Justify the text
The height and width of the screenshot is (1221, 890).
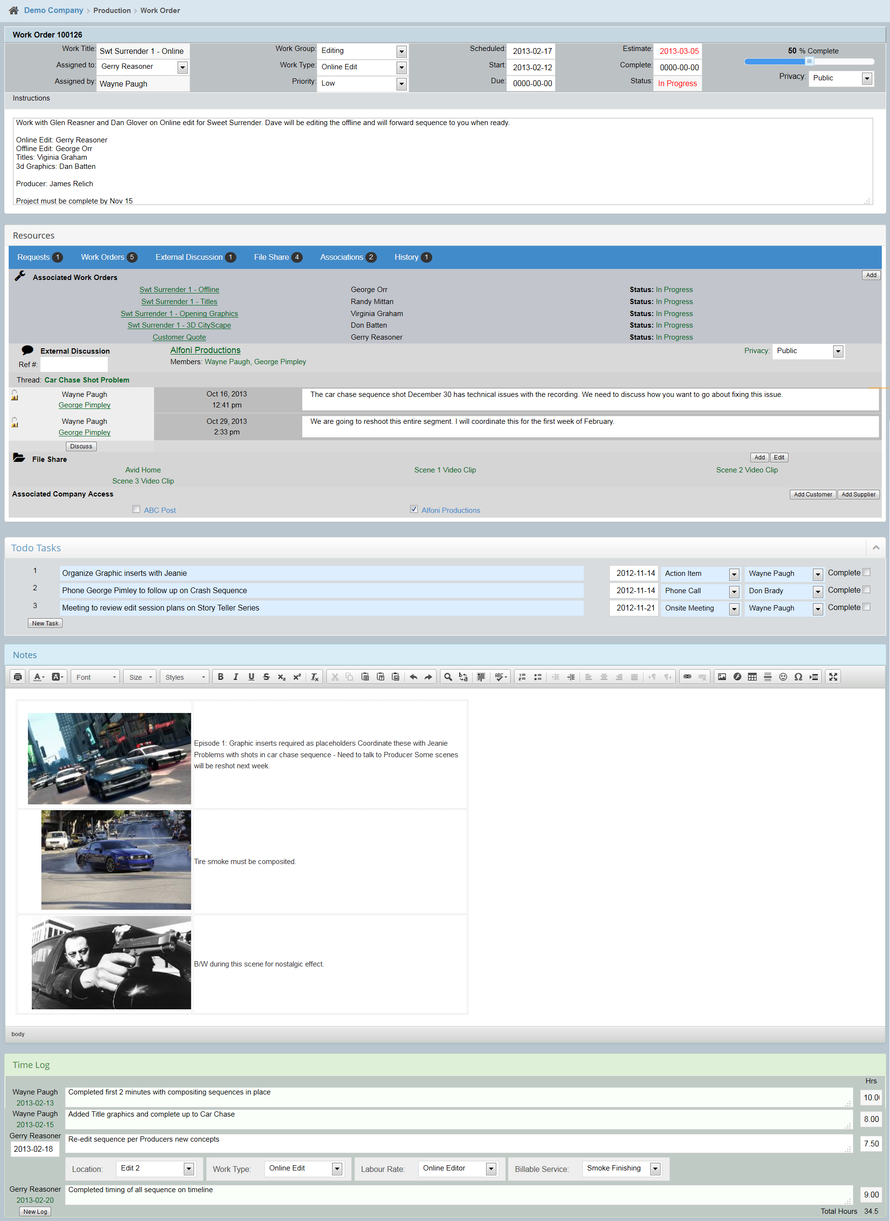[634, 677]
